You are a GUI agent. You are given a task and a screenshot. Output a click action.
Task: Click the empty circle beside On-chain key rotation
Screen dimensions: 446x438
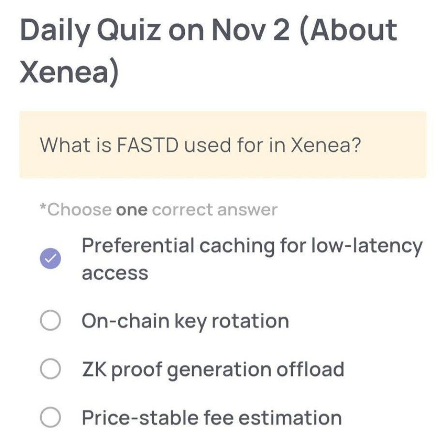tap(51, 320)
